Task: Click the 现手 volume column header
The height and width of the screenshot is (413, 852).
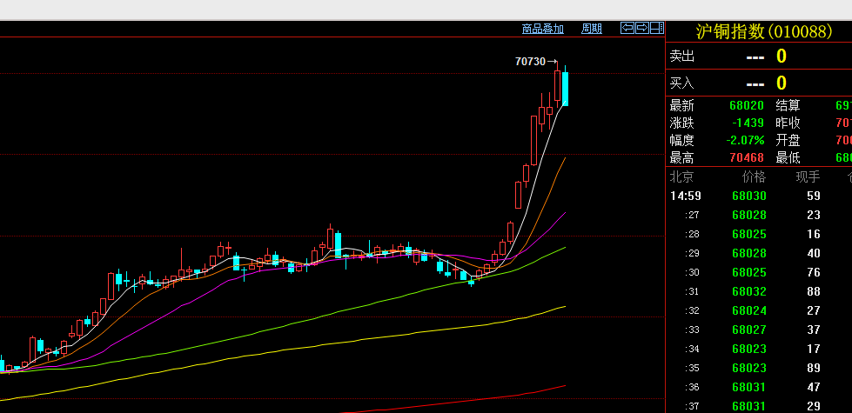Action: click(808, 177)
